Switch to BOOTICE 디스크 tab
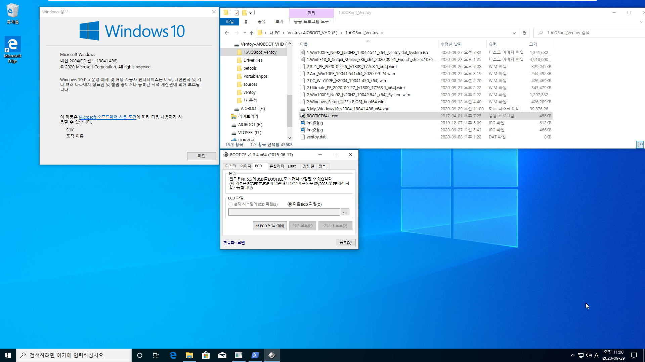 (x=230, y=166)
